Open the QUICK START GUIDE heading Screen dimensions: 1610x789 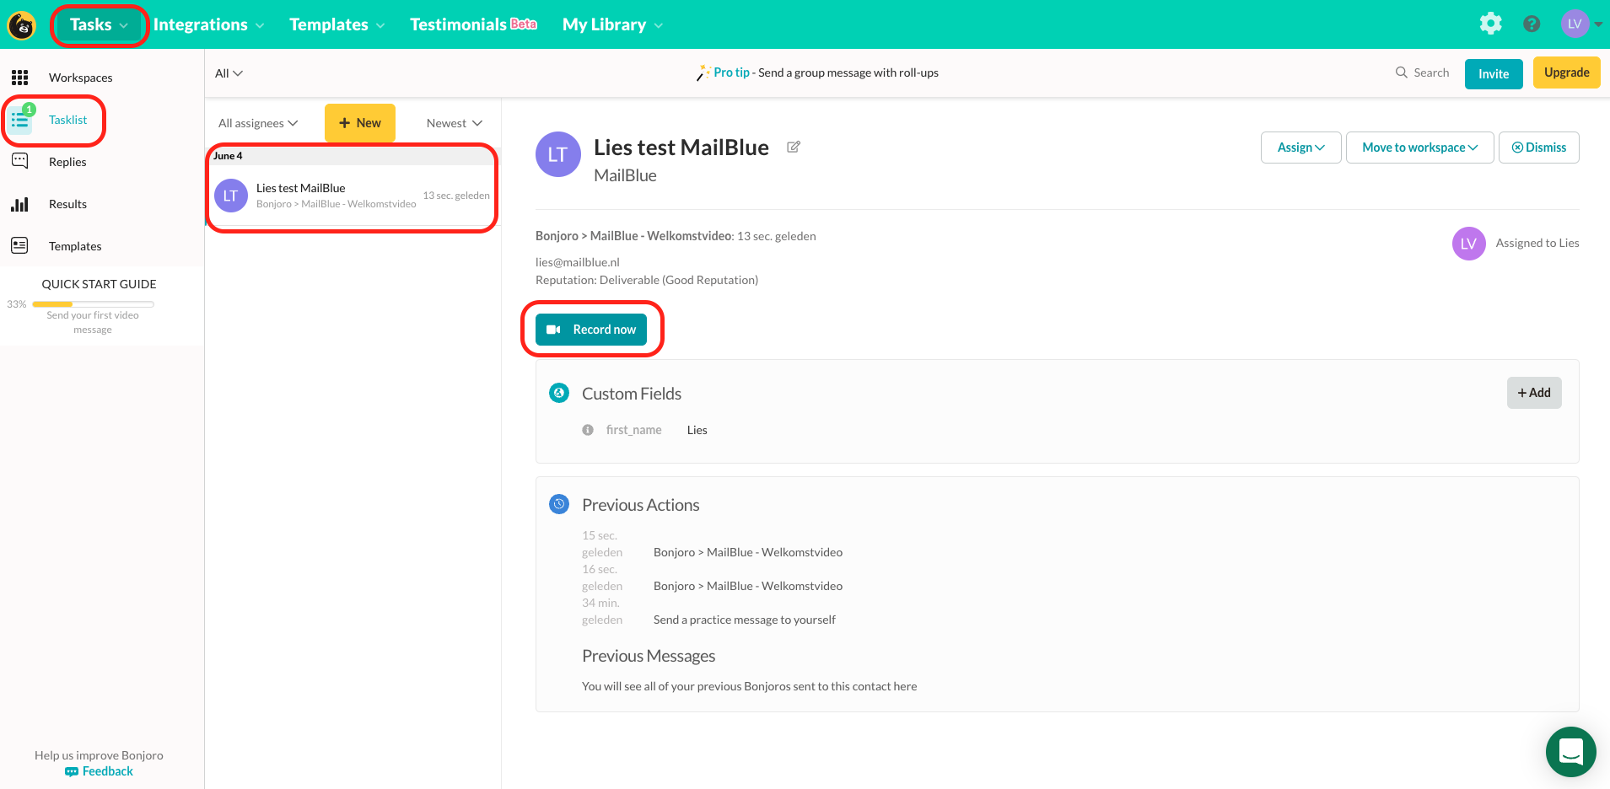[99, 284]
